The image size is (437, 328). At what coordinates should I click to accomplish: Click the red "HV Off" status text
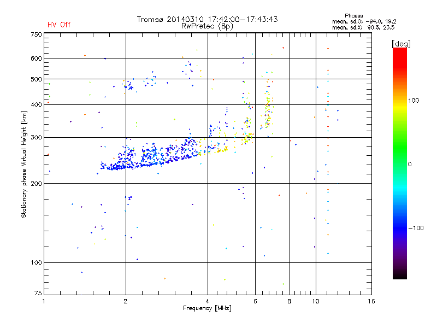click(59, 25)
